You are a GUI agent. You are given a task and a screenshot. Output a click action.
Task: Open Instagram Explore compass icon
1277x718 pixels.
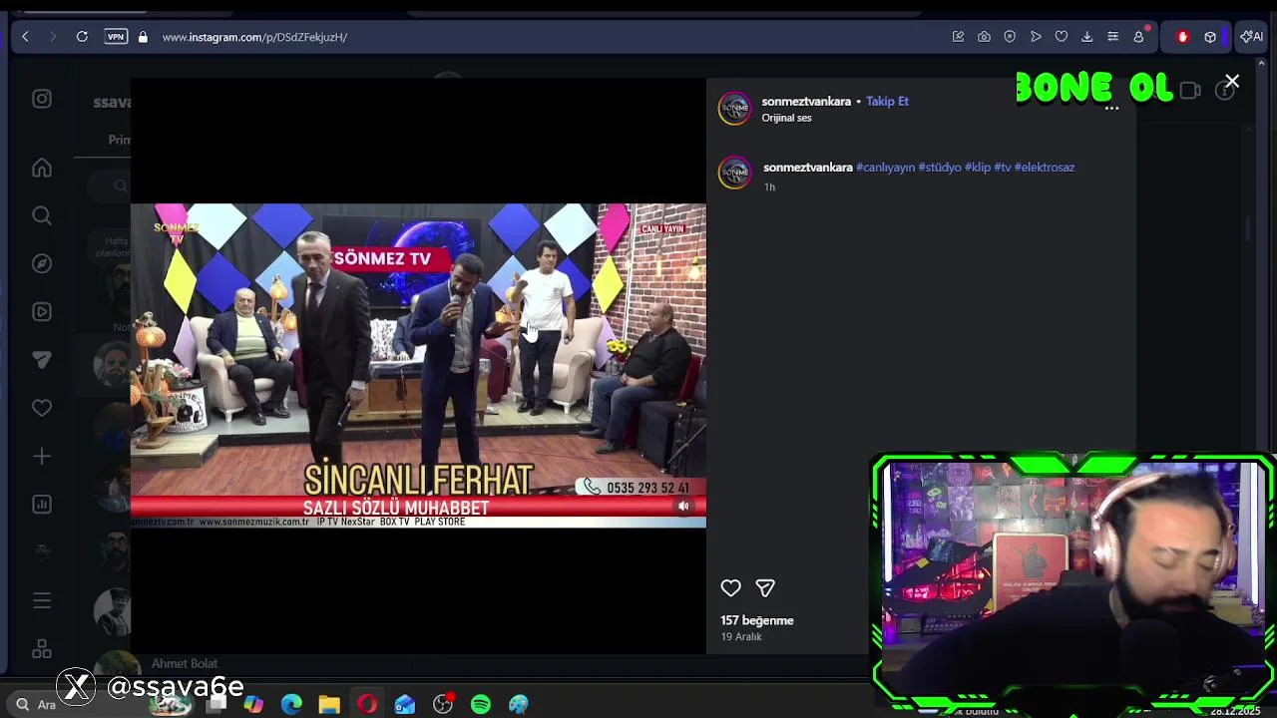pos(42,263)
